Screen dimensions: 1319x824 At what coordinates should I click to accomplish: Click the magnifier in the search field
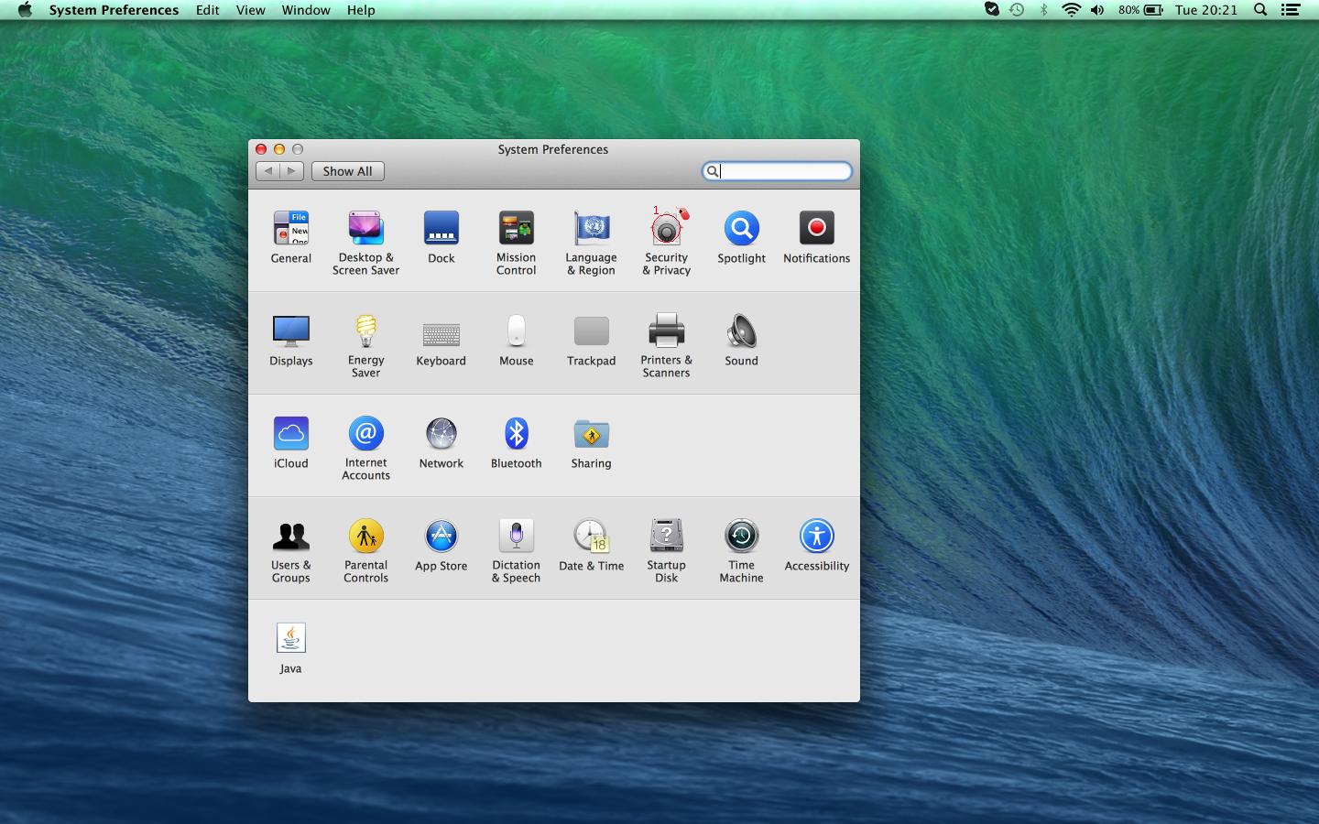pos(712,171)
